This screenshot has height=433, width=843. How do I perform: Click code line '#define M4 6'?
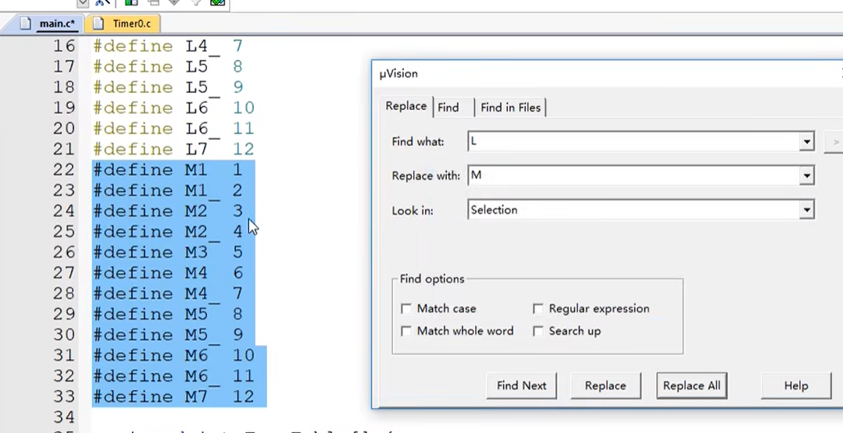point(168,273)
